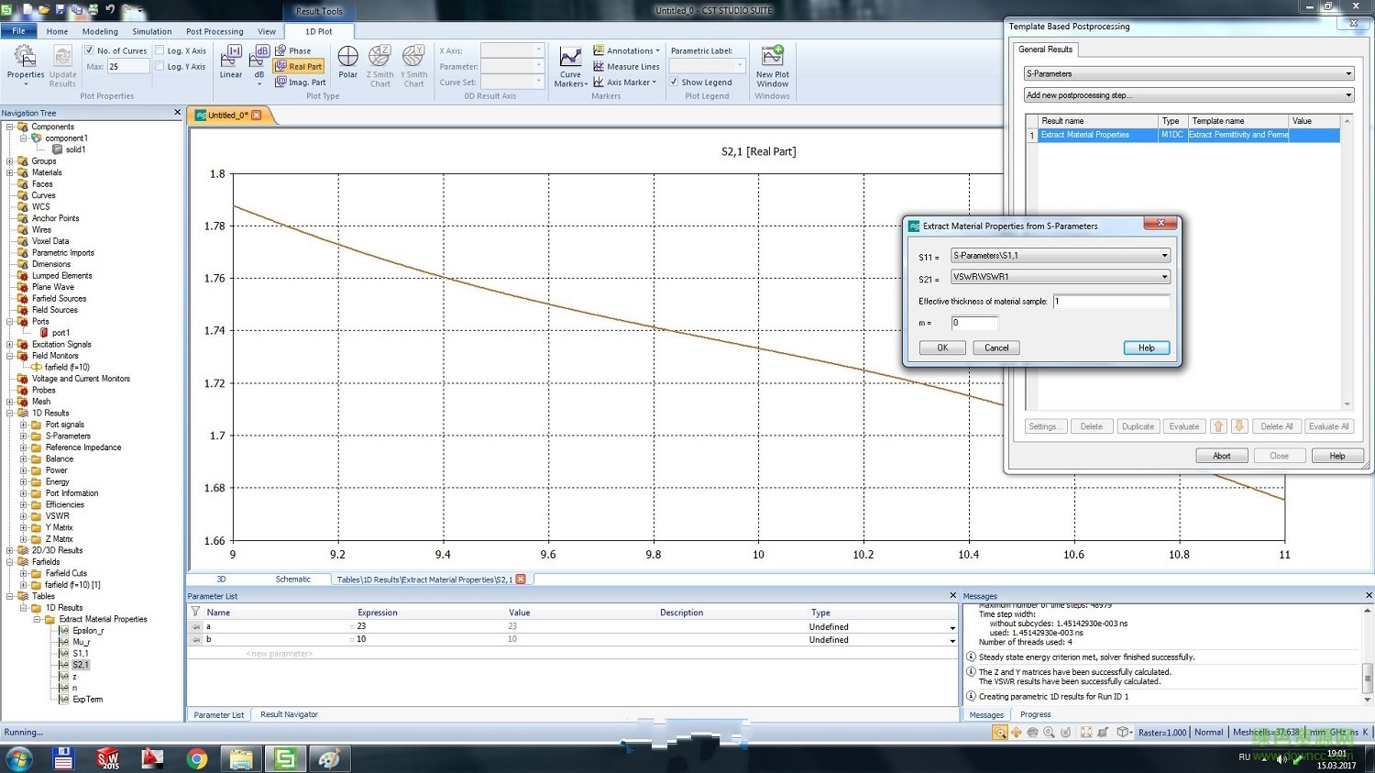Viewport: 1375px width, 773px height.
Task: Click OK in the Extract Material Properties dialog
Action: click(x=942, y=348)
